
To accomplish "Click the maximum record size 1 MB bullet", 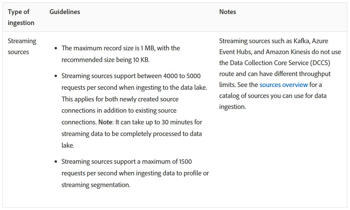I will coord(121,54).
